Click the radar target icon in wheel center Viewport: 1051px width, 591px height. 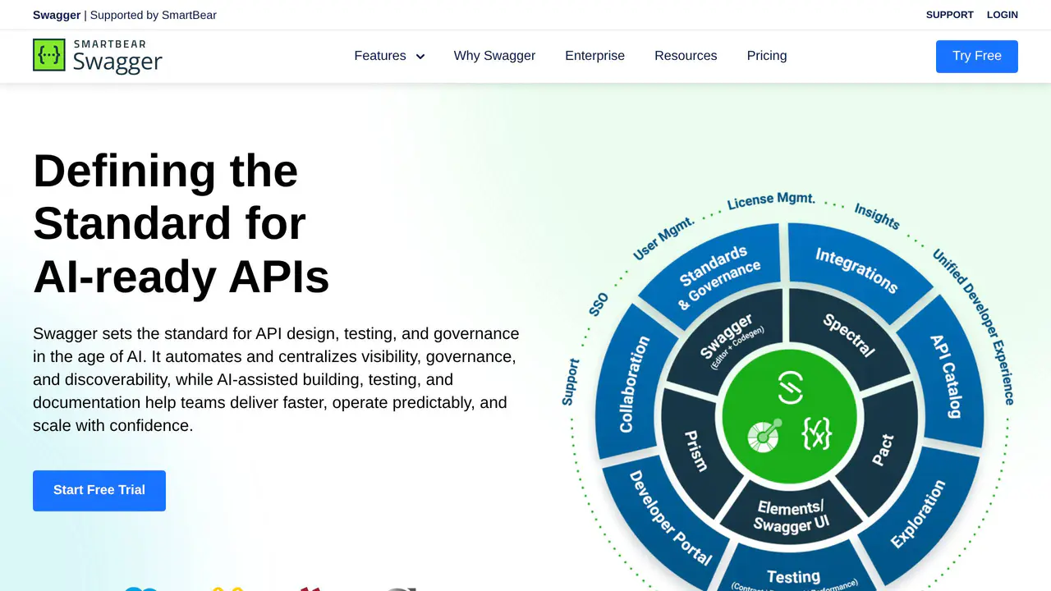coord(764,436)
